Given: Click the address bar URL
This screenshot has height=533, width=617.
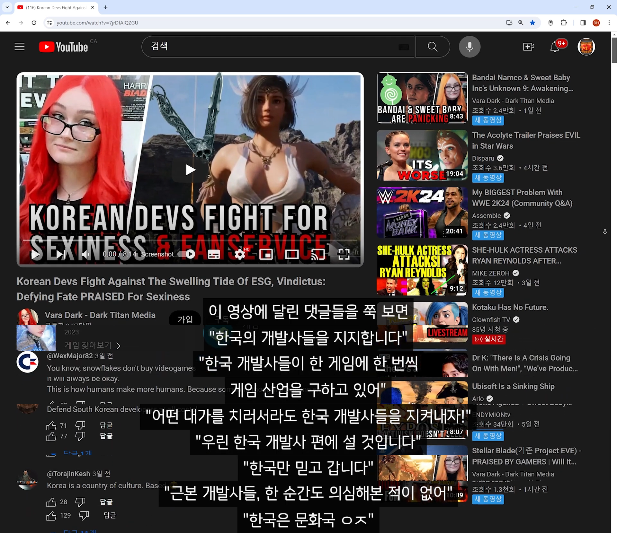Looking at the screenshot, I should [x=97, y=23].
